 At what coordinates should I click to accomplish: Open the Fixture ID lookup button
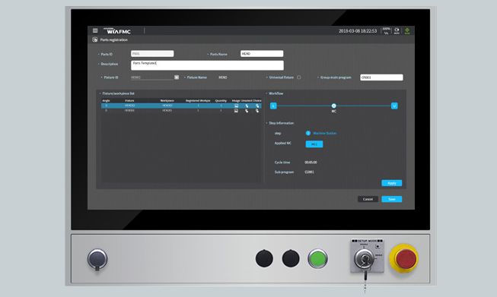177,77
